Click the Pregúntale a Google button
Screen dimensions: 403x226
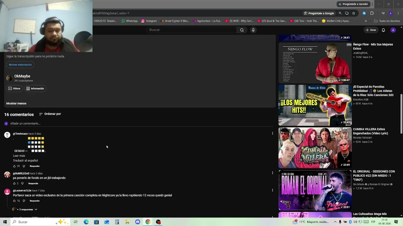click(319, 13)
